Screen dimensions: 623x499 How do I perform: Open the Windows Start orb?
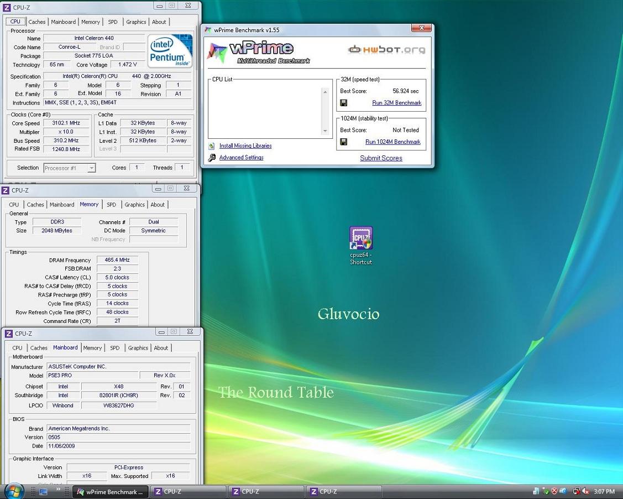pos(15,491)
